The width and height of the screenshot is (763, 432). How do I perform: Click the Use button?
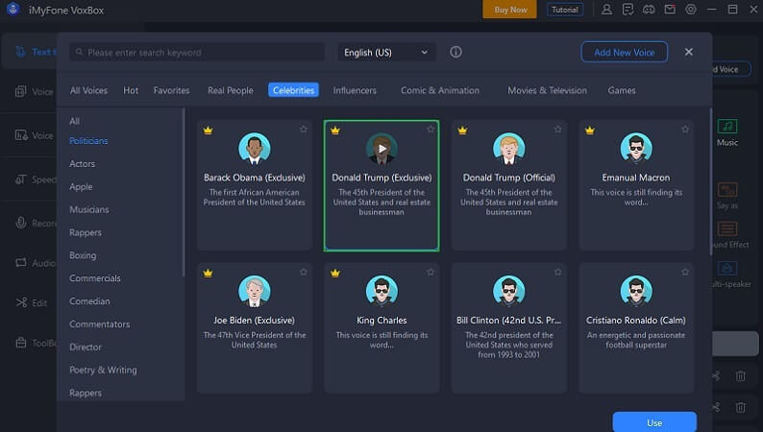(x=654, y=422)
